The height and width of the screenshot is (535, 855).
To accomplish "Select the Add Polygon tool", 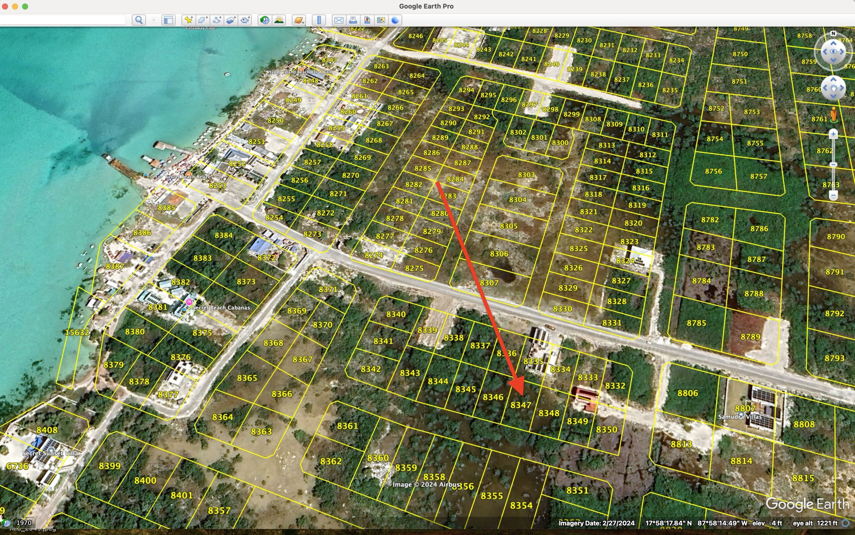I will (203, 20).
